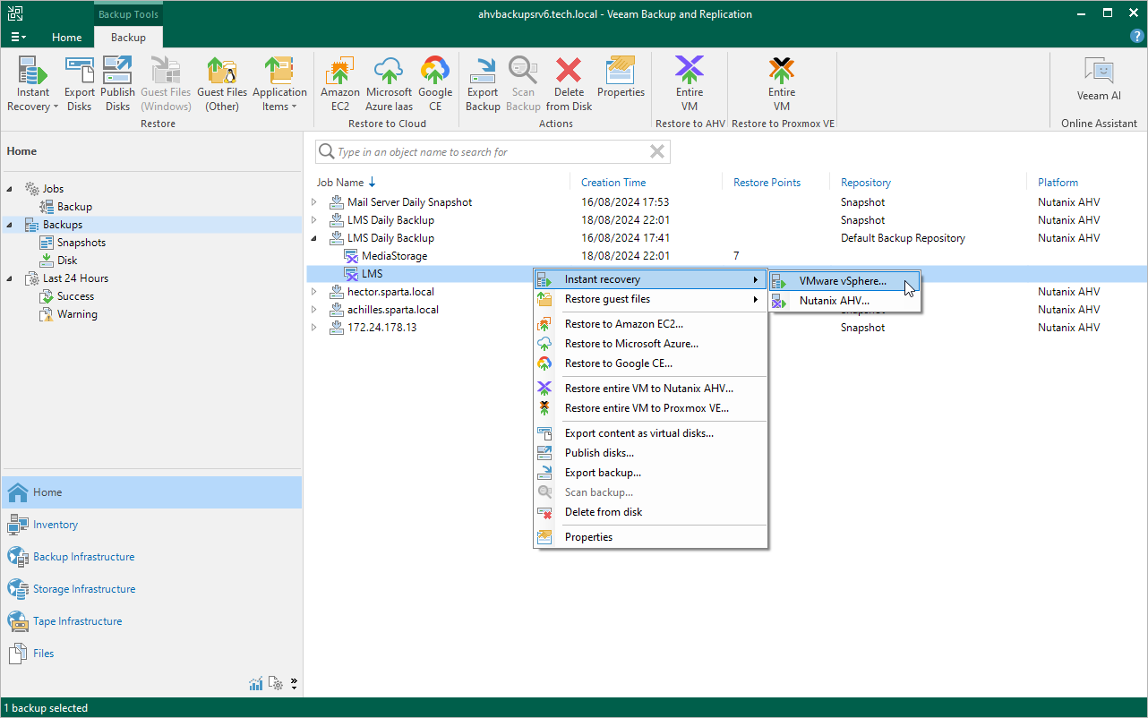This screenshot has height=718, width=1148.
Task: Select Restore entire VM to Nutanix AHV...
Action: tap(651, 389)
